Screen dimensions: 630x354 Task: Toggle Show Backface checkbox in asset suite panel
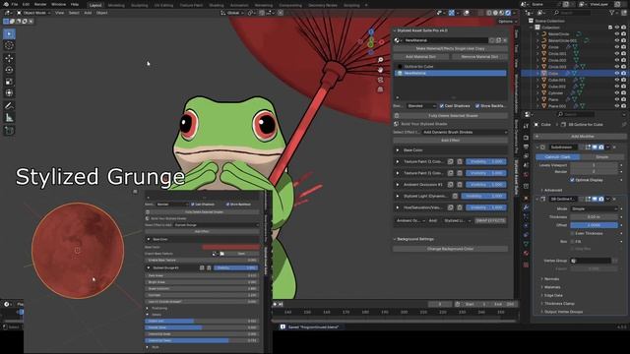click(x=477, y=106)
